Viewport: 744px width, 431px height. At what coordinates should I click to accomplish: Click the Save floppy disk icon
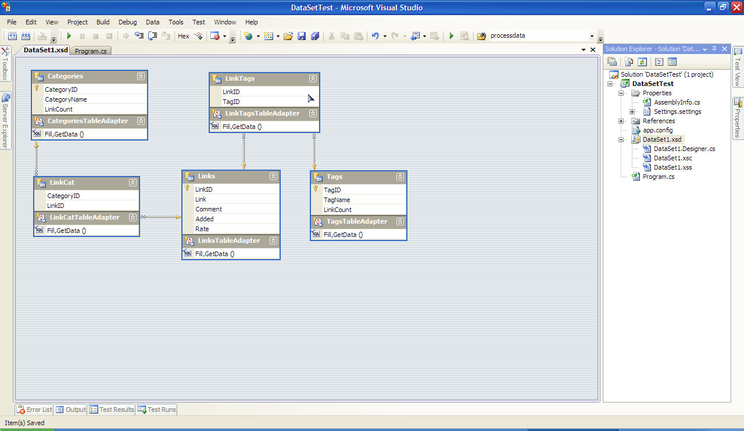point(302,36)
